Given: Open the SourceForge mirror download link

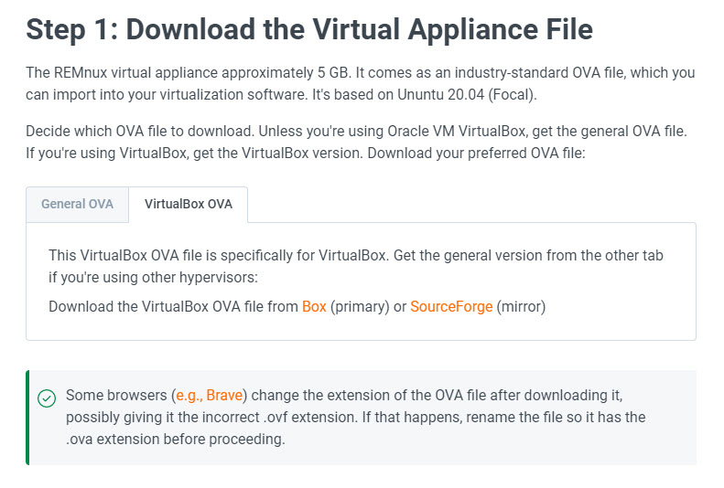Looking at the screenshot, I should click(x=451, y=306).
